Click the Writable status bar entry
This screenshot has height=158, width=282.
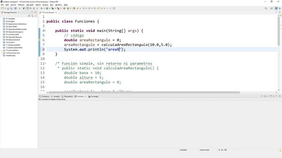coord(183,150)
